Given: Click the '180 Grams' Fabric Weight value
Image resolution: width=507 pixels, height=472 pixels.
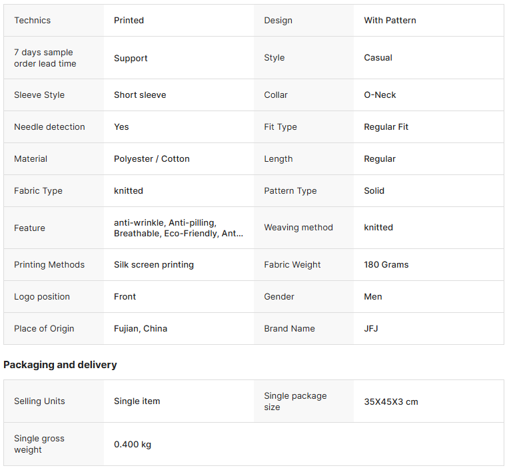Looking at the screenshot, I should [386, 265].
